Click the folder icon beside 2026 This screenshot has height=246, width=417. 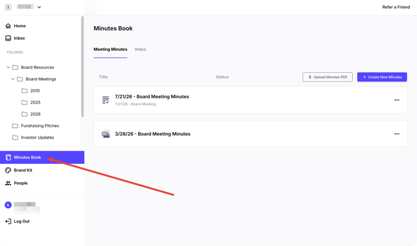(x=24, y=114)
